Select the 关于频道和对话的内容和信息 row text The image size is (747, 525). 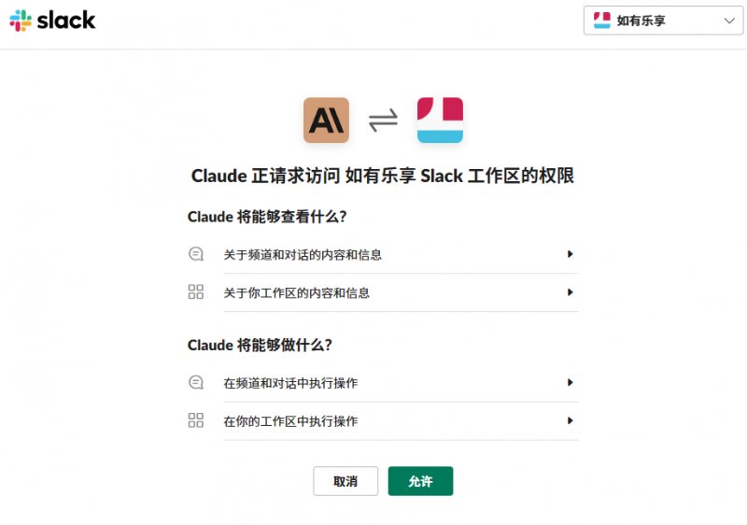click(x=303, y=255)
